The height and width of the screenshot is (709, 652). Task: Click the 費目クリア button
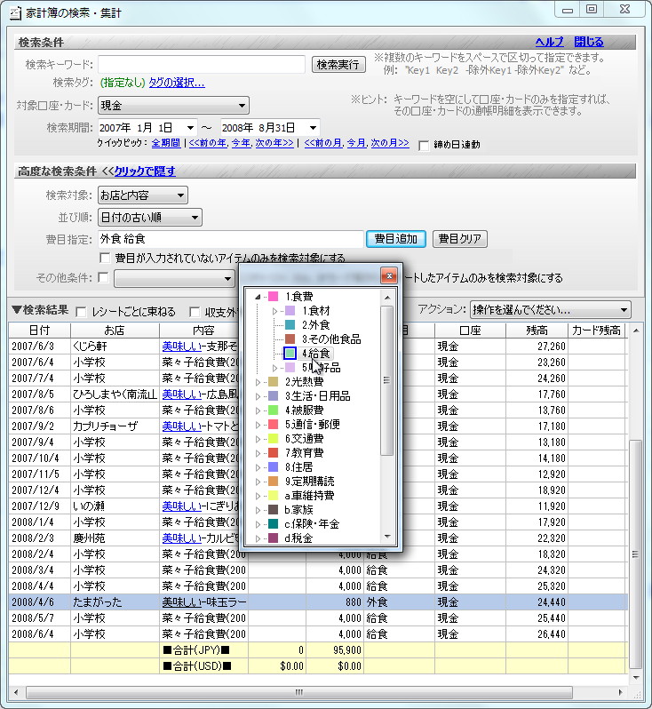pyautogui.click(x=460, y=239)
